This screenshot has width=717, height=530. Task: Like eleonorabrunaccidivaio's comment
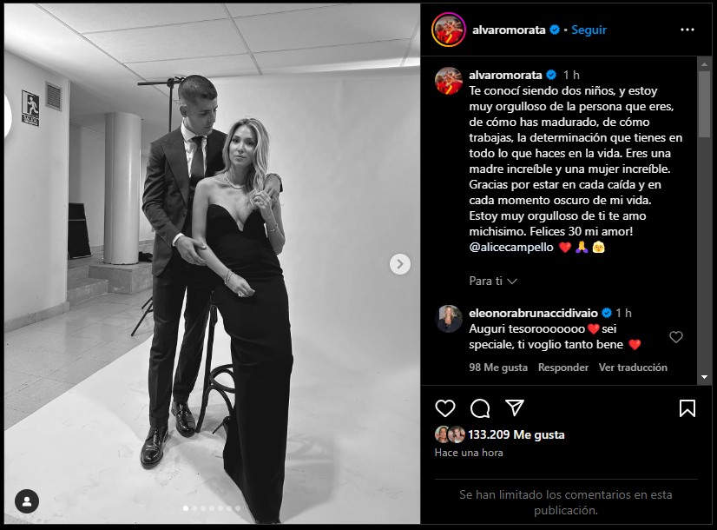676,337
